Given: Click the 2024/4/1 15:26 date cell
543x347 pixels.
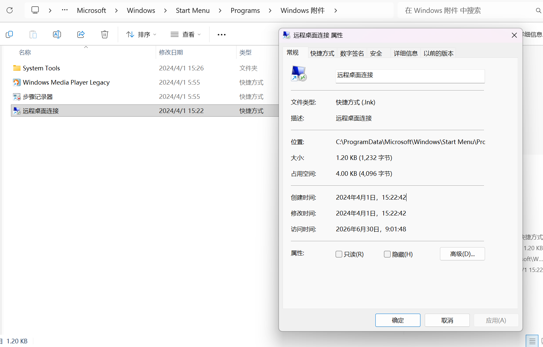Looking at the screenshot, I should tap(181, 68).
